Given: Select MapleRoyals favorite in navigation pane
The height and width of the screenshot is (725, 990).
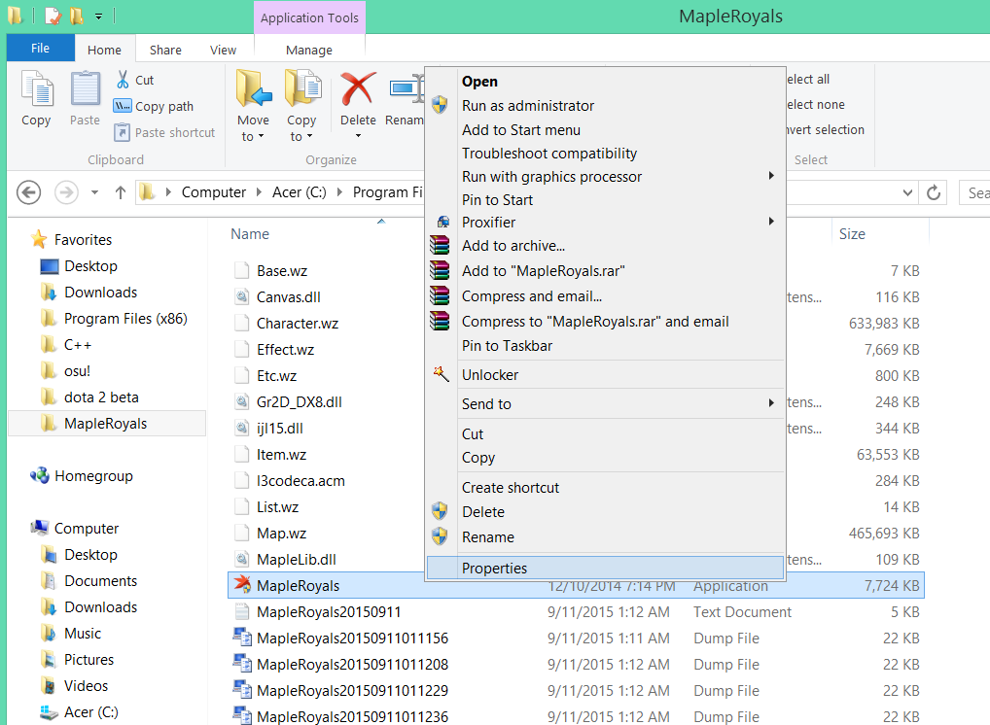Looking at the screenshot, I should [x=107, y=424].
